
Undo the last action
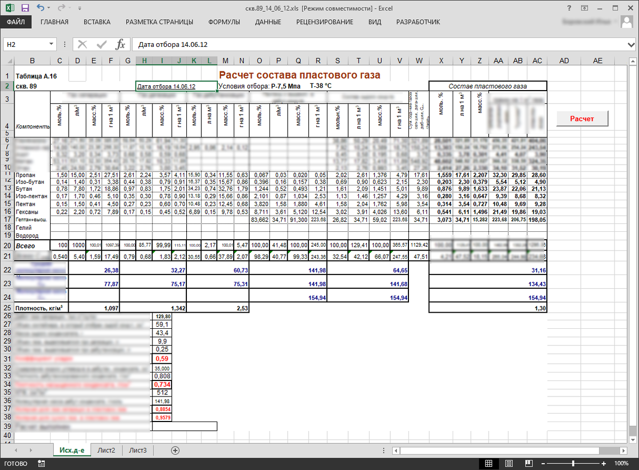coord(40,8)
